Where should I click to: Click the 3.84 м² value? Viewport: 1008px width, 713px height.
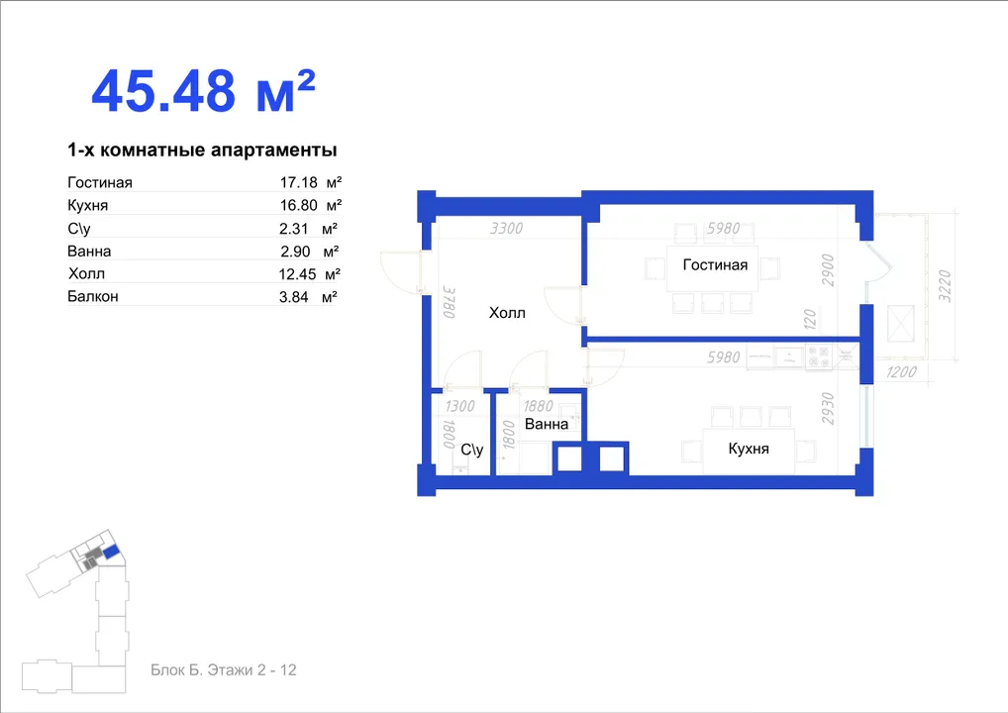click(308, 296)
